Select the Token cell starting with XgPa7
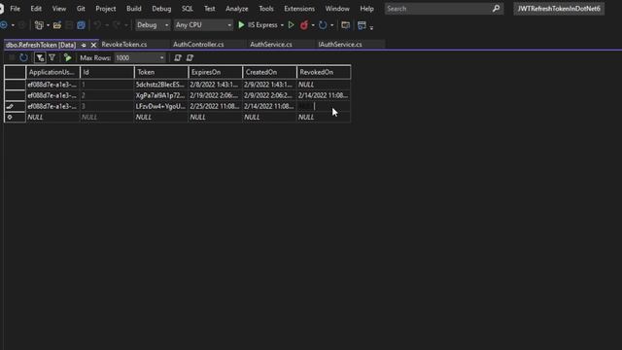The height and width of the screenshot is (350, 622). coord(161,95)
